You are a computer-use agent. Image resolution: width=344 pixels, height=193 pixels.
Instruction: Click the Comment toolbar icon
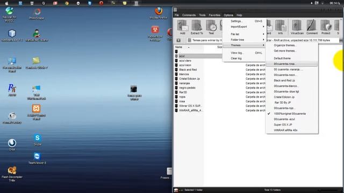point(312,27)
